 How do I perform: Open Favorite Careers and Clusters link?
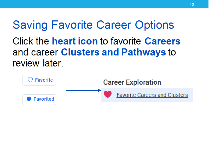(x=152, y=95)
